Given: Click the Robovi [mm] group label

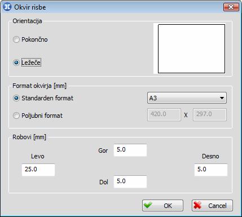Looking at the screenshot, I should click(x=29, y=137).
